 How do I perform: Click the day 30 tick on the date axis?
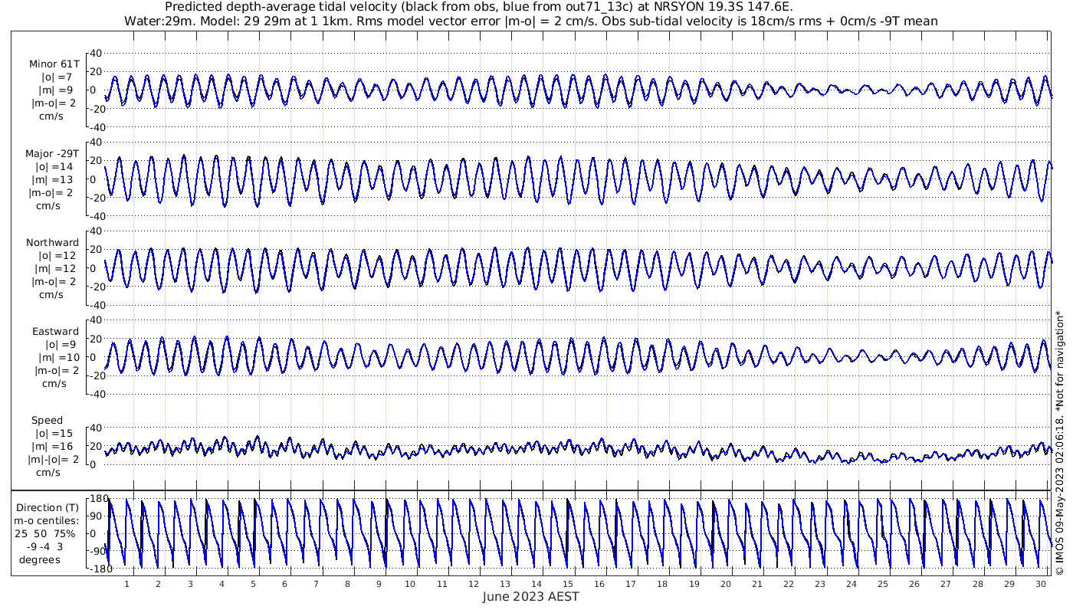pyautogui.click(x=1041, y=584)
